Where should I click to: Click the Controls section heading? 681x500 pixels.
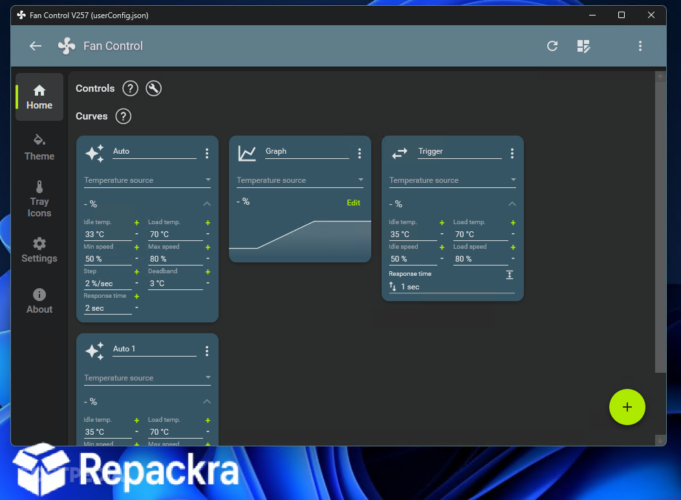coord(95,89)
